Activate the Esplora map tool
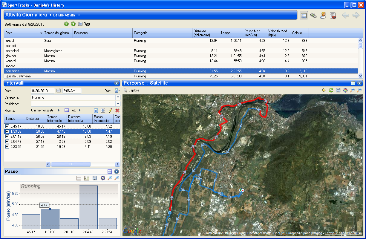366x239 pixels. pos(131,90)
